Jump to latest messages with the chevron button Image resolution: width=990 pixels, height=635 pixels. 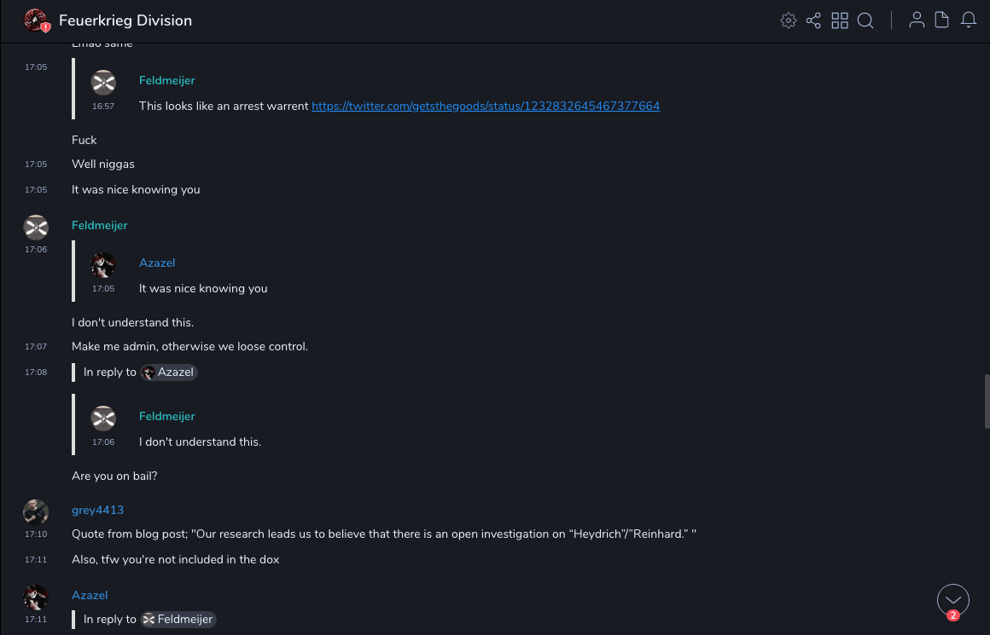point(952,600)
